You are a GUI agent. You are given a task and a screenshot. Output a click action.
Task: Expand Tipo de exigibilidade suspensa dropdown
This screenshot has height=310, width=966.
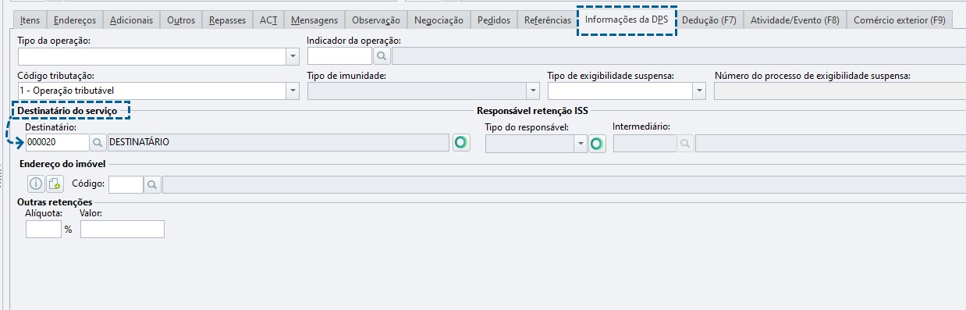[698, 91]
